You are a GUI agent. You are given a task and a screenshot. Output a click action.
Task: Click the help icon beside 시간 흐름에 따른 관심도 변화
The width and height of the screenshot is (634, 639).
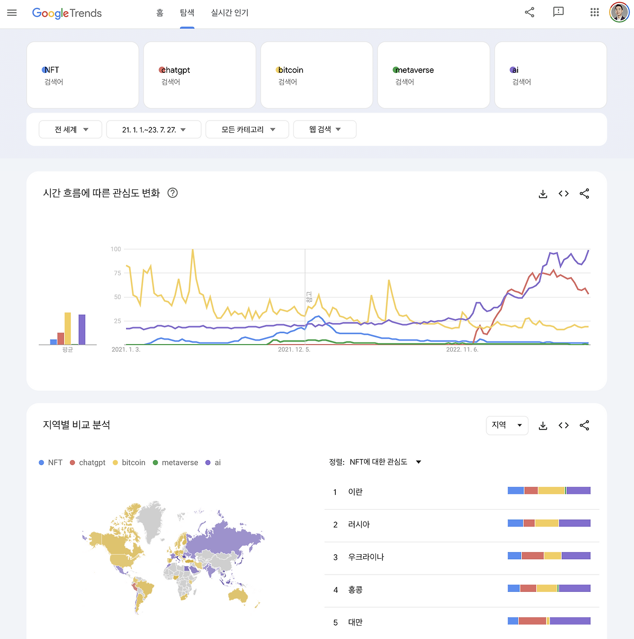pyautogui.click(x=172, y=193)
